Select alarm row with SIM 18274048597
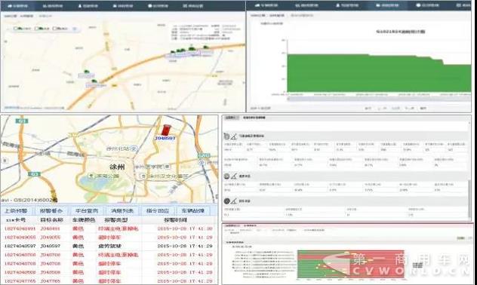The height and width of the screenshot is (285, 477). 109,246
